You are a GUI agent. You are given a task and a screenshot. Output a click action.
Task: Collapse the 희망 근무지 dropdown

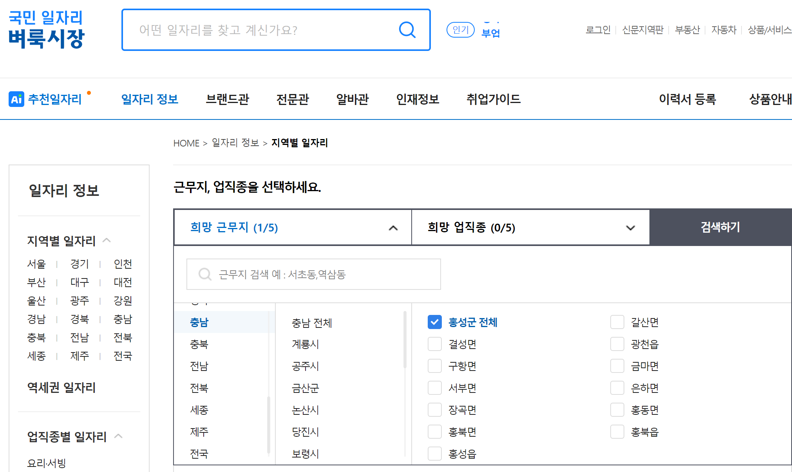[x=293, y=227]
